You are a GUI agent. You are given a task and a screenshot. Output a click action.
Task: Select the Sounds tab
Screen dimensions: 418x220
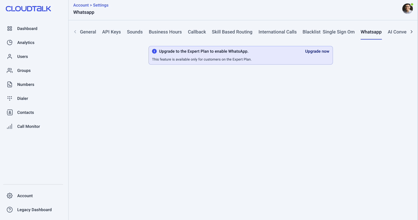(135, 32)
